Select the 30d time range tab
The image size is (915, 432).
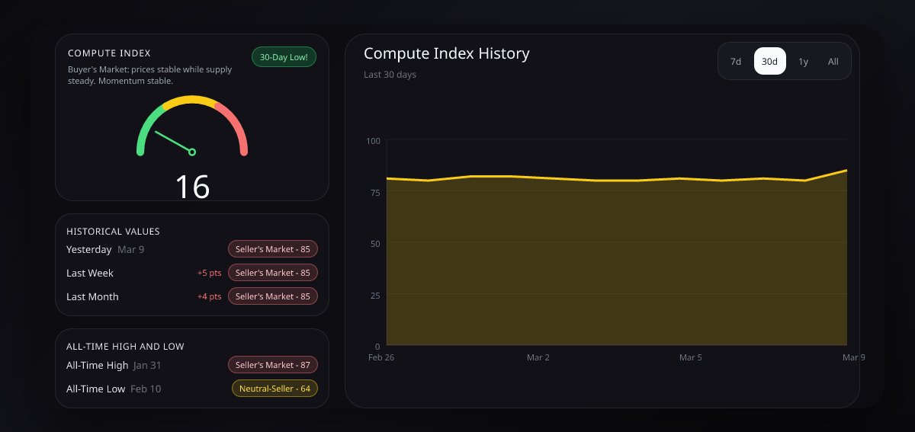click(x=769, y=62)
